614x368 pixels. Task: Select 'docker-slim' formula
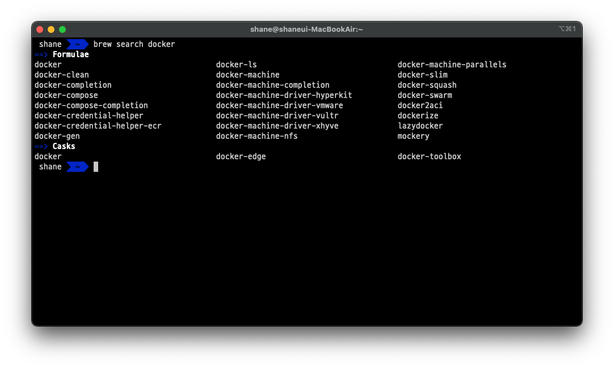tap(423, 75)
